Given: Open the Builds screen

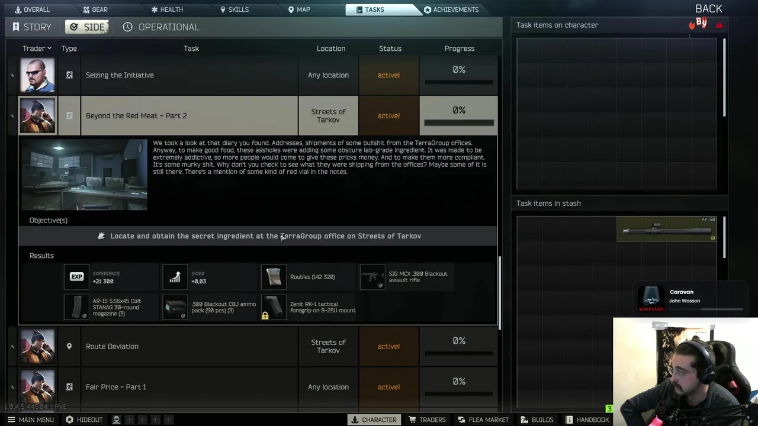Looking at the screenshot, I should coord(537,419).
